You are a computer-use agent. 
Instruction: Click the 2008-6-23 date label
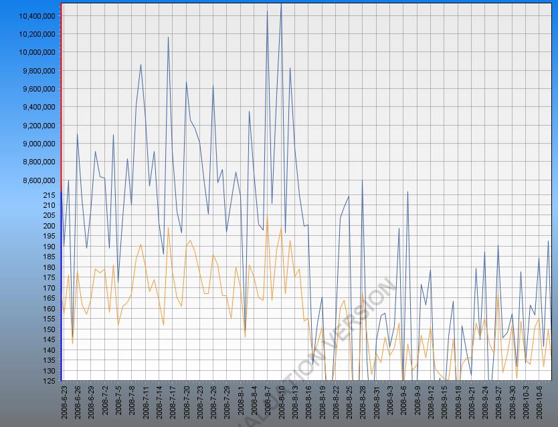[x=64, y=401]
